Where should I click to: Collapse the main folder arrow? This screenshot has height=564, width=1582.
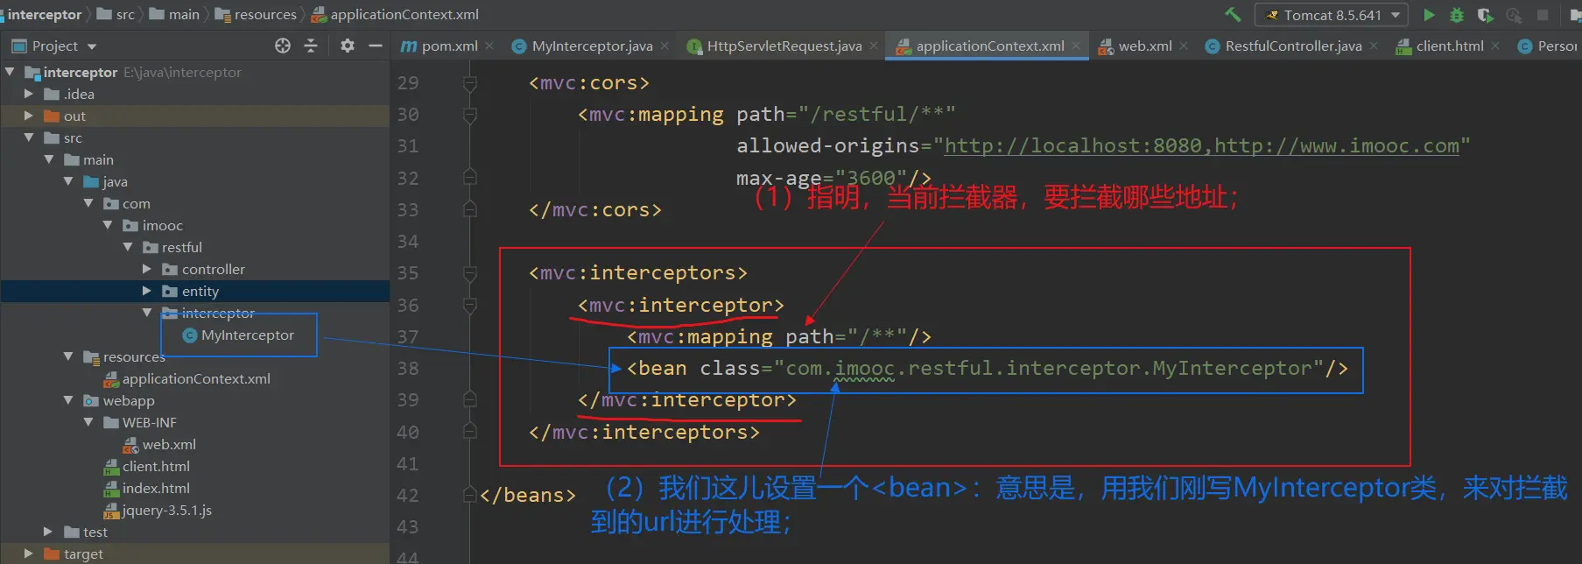coord(49,159)
